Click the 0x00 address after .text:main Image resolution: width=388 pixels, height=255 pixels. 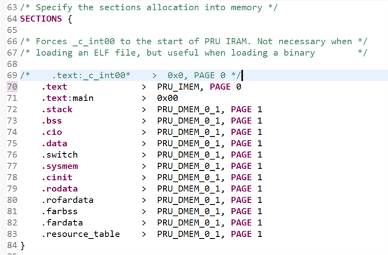point(166,98)
